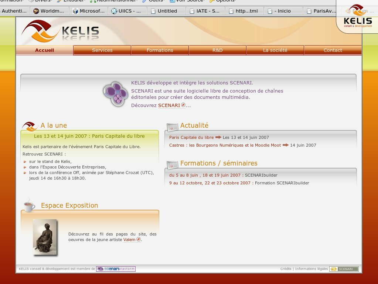The width and height of the screenshot is (378, 284).
Task: Switch to the Untitled browser tab
Action: (x=167, y=11)
